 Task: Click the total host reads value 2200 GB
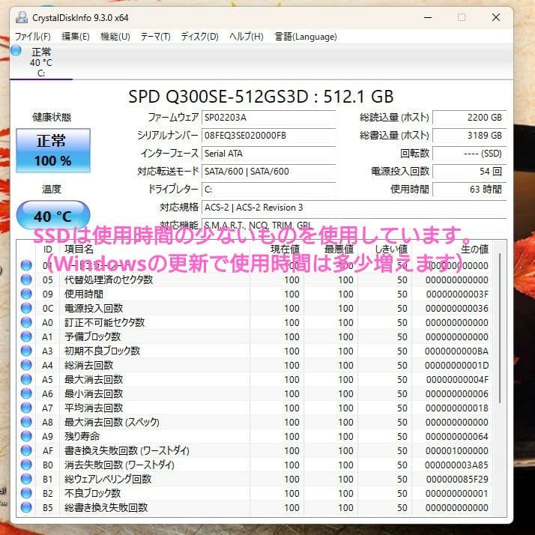click(x=470, y=118)
